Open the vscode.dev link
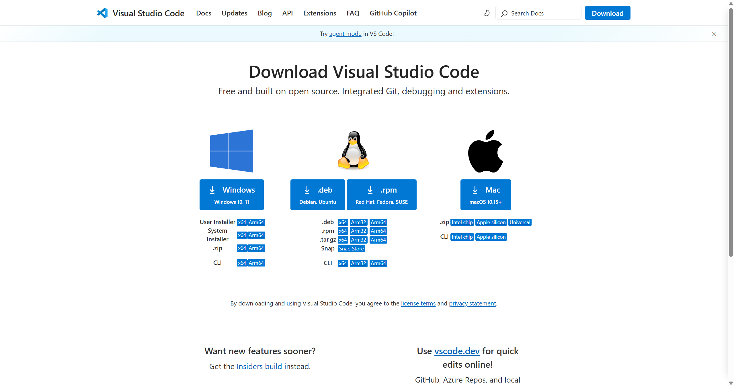Viewport: 734px width, 386px height. (457, 351)
